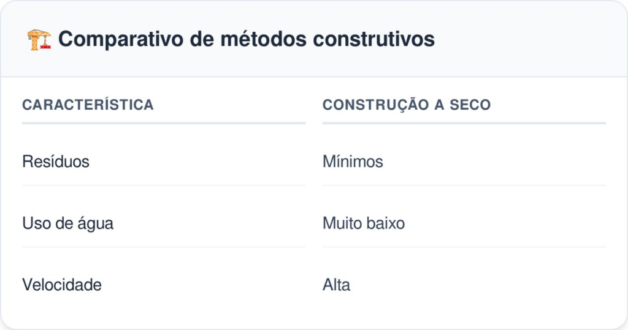Screen dimensions: 628x330
Task: Click the word 'construtivos' in the title
Action: 373,39
